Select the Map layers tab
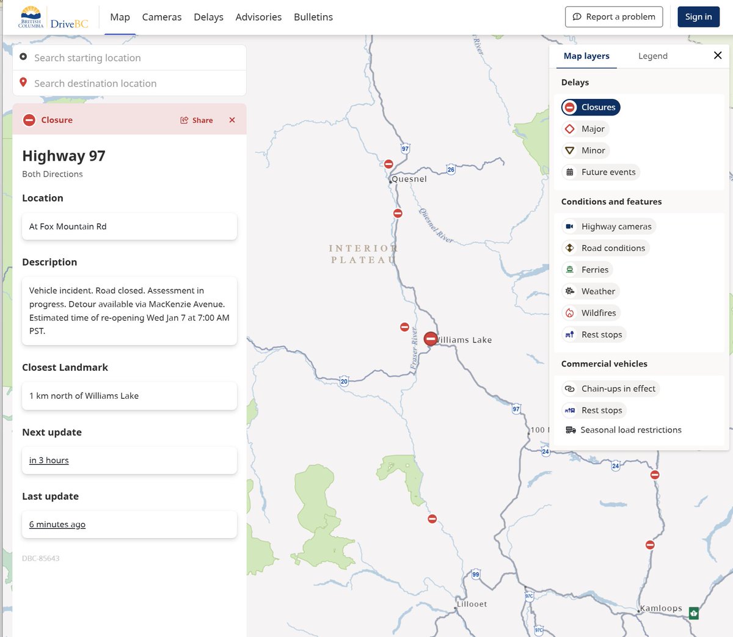 pos(586,56)
